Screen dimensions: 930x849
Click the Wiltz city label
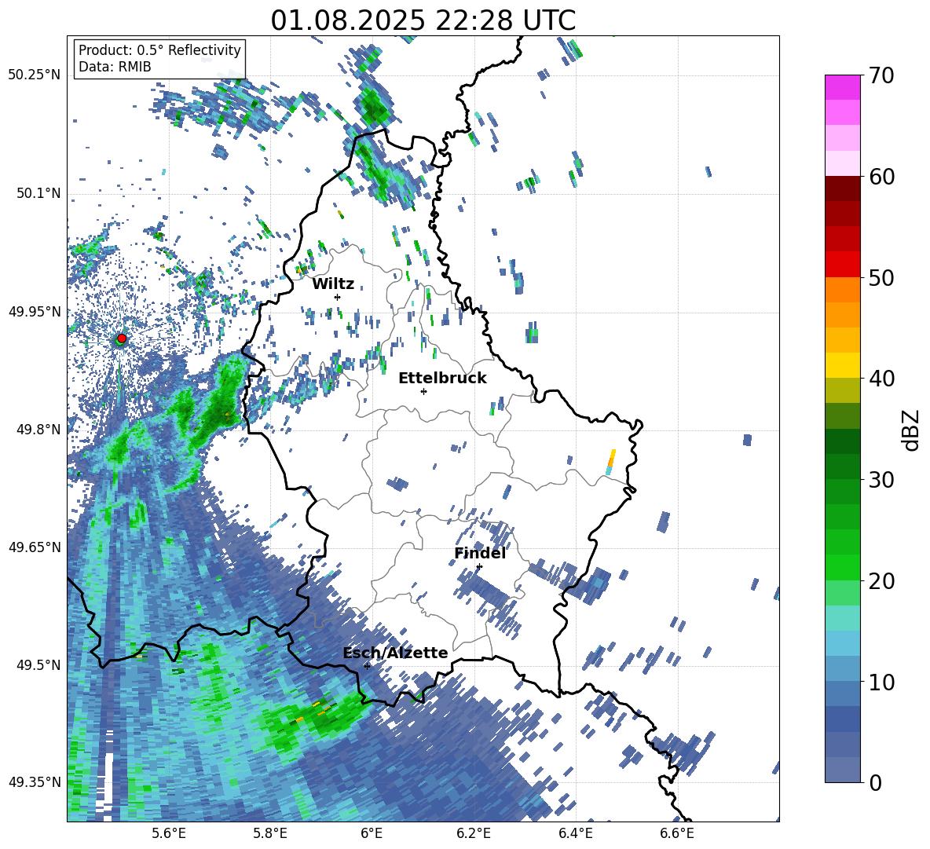(333, 284)
